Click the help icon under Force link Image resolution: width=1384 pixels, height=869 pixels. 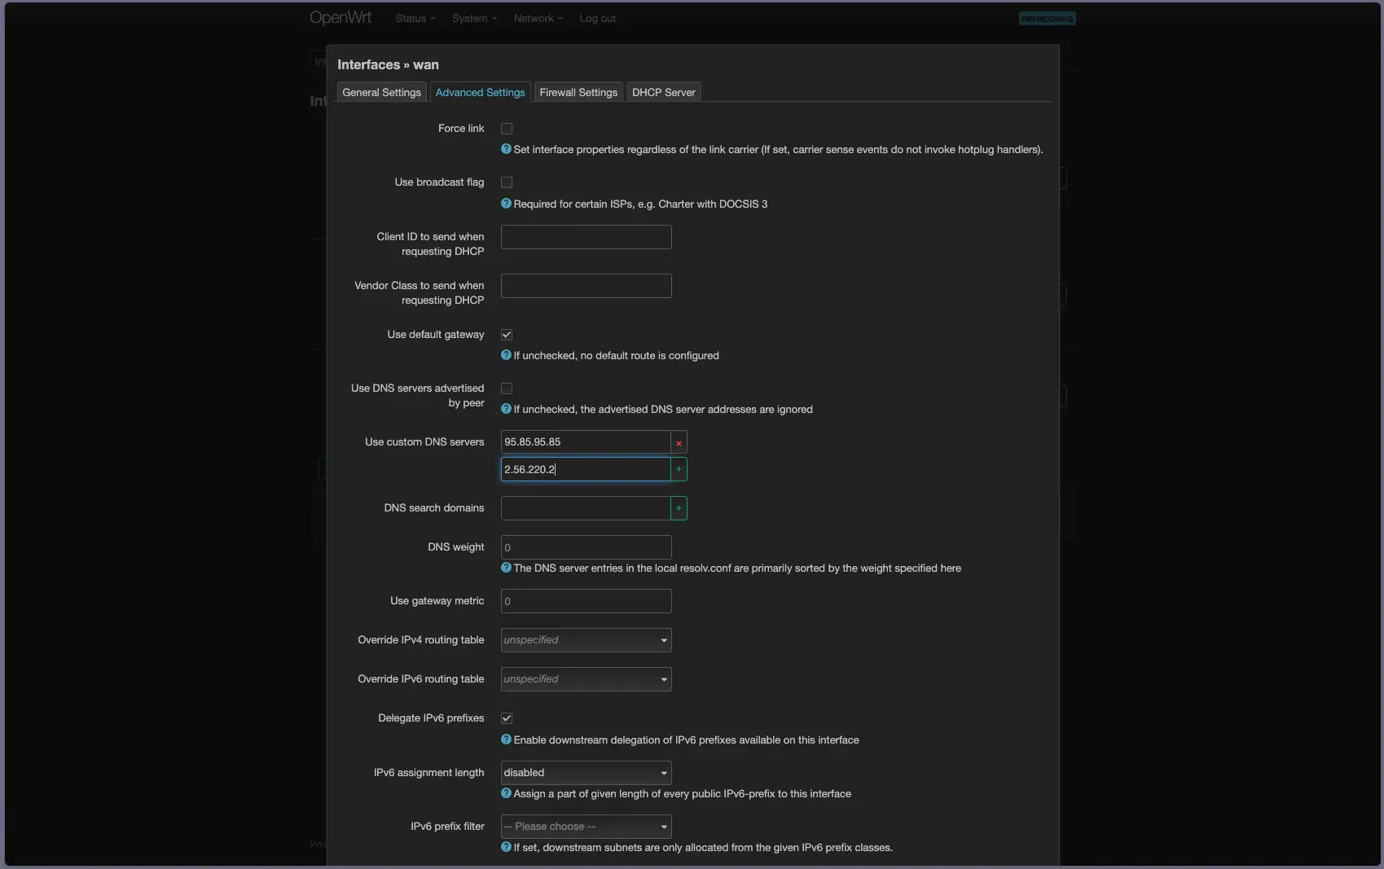(x=506, y=149)
